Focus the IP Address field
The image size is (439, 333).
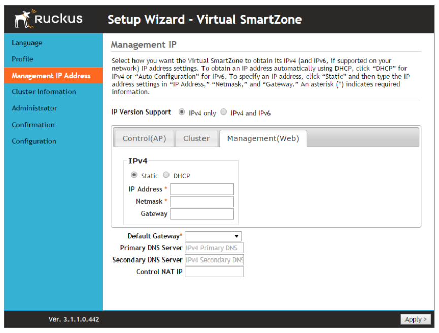click(201, 189)
